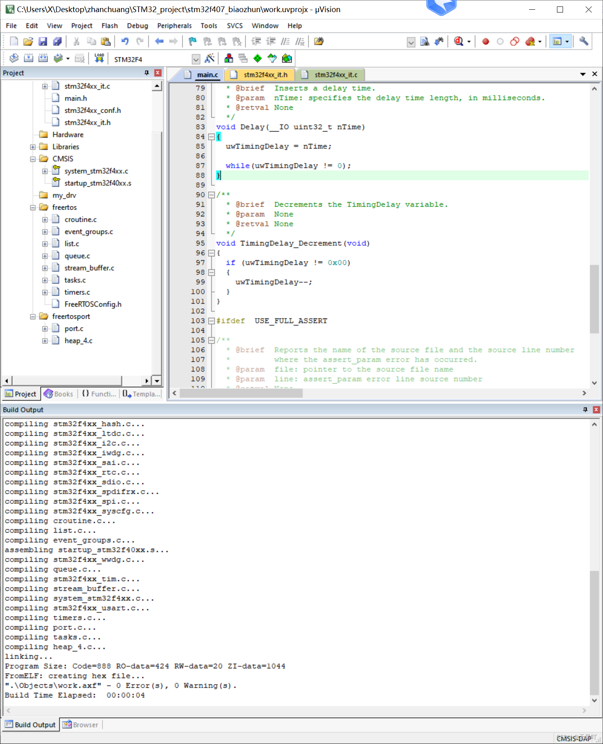Open Configuration with the wrench icon
603x744 pixels.
tap(584, 41)
